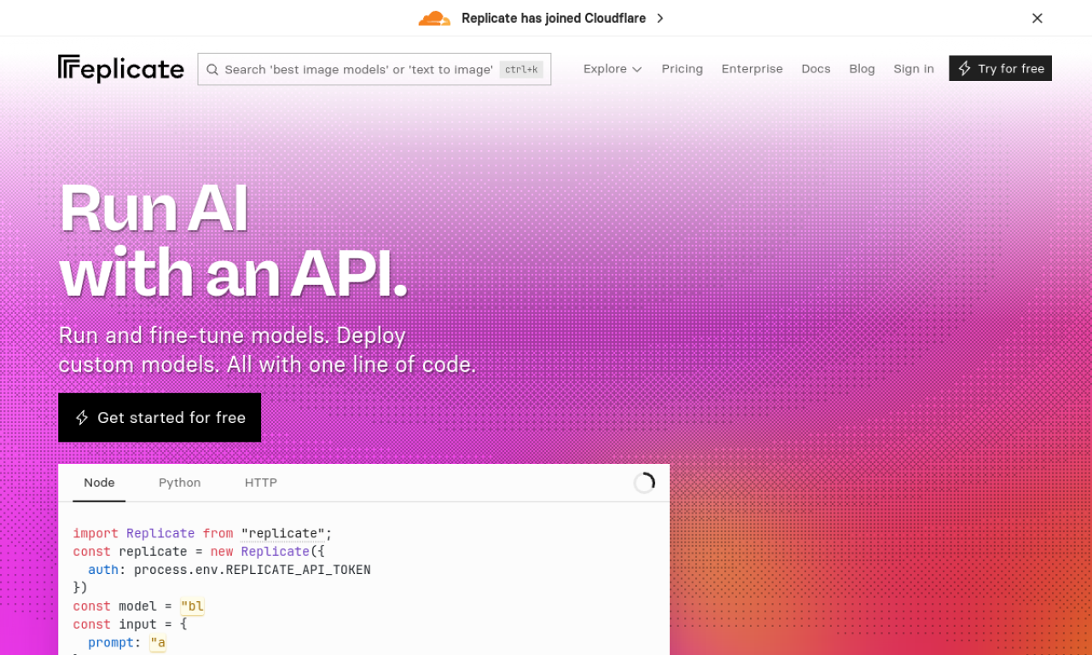Click the Sign in link
1092x655 pixels.
pyautogui.click(x=914, y=69)
